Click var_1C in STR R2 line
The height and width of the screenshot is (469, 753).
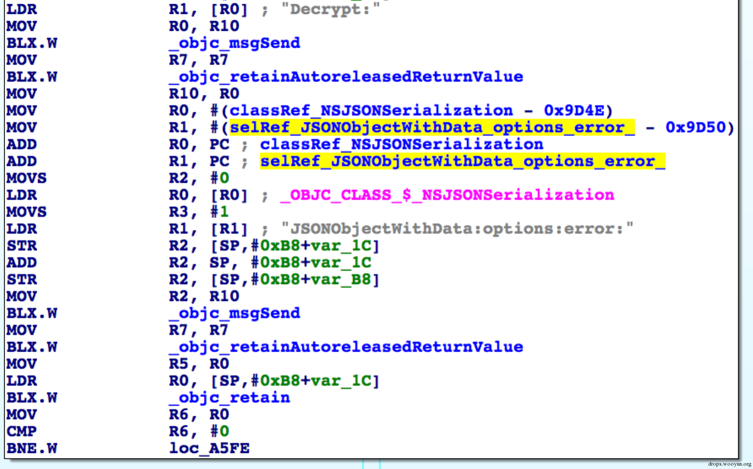tap(341, 245)
